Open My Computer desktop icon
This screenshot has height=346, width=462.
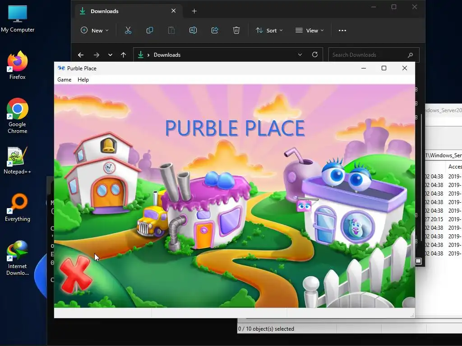coord(18,19)
